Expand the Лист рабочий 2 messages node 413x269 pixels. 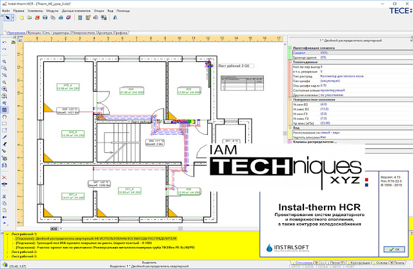[x=7, y=252]
